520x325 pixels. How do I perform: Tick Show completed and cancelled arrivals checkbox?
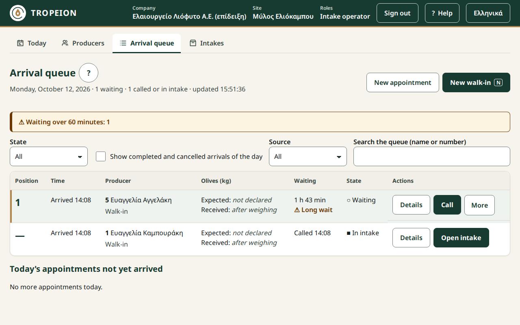point(101,156)
